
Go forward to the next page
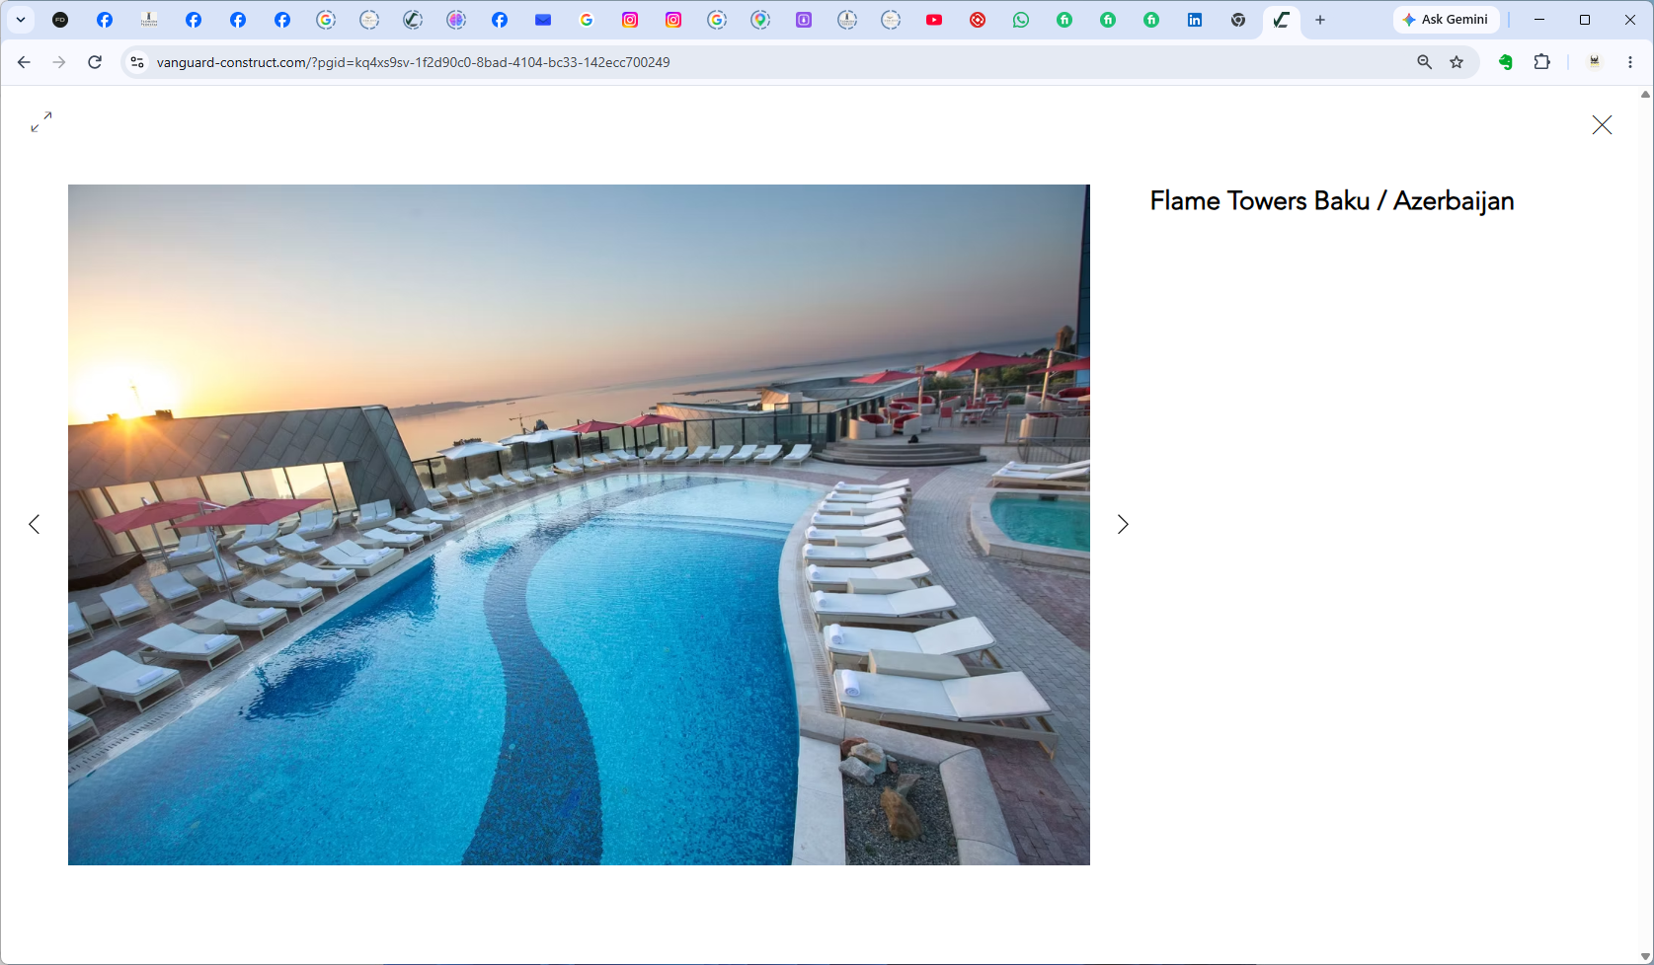point(59,62)
